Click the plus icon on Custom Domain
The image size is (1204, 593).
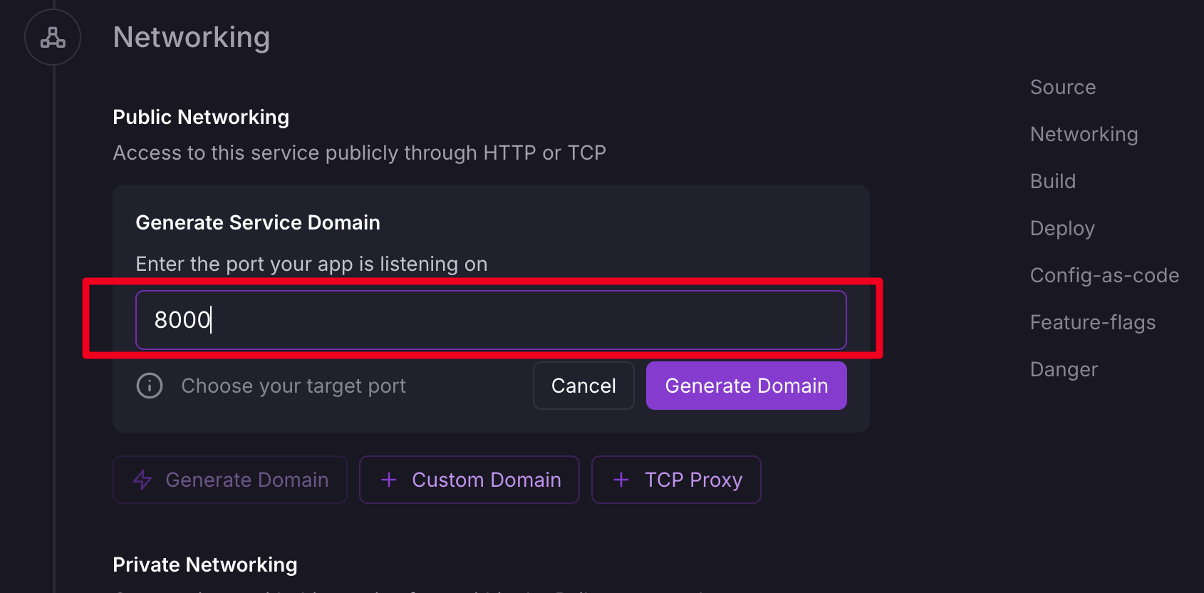(x=389, y=480)
